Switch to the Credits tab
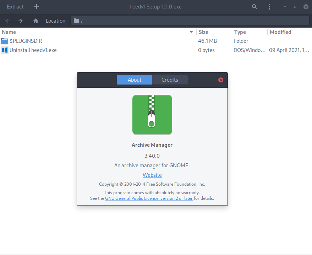 tap(170, 80)
